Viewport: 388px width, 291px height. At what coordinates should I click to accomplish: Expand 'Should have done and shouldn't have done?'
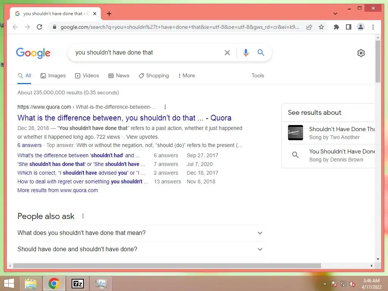pos(140,249)
